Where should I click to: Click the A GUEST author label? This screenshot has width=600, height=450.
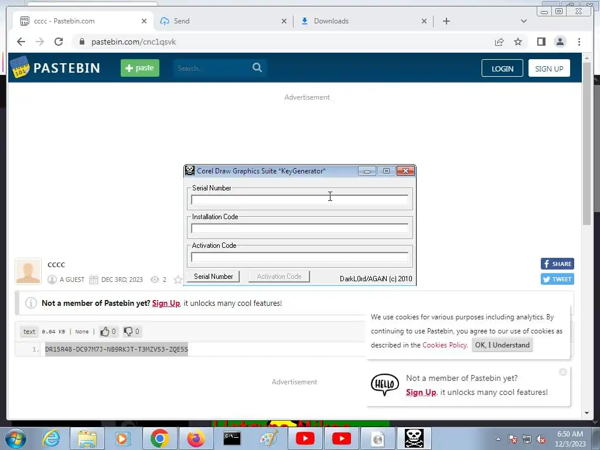72,279
